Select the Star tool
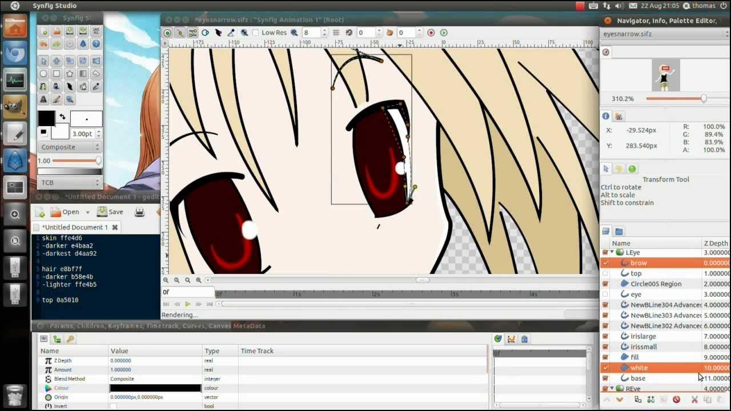The height and width of the screenshot is (411, 731). pyautogui.click(x=70, y=74)
